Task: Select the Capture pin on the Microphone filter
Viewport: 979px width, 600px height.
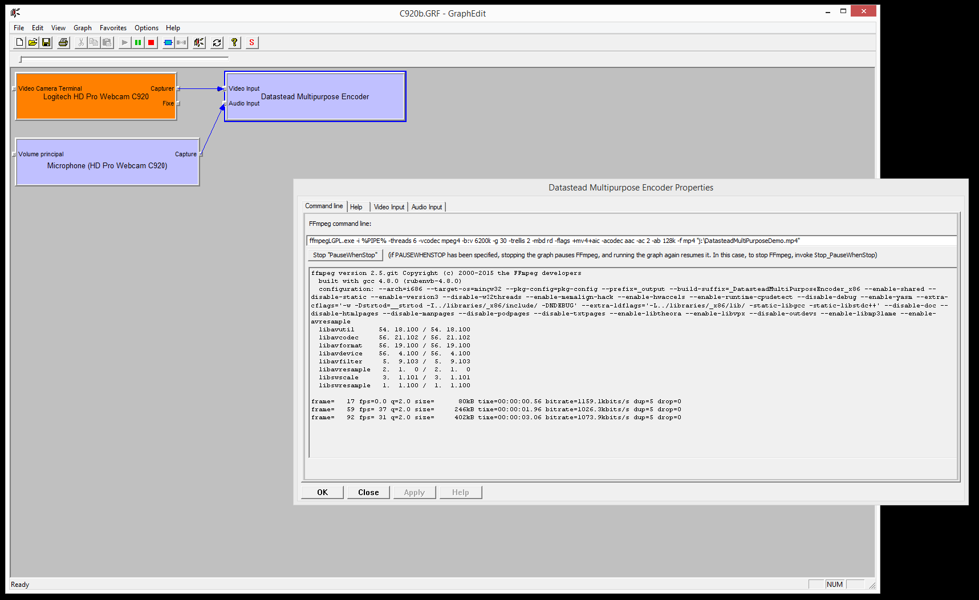Action: tap(201, 153)
